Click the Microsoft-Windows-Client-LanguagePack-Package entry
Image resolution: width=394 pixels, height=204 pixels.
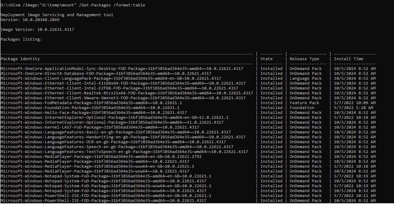pos(110,78)
